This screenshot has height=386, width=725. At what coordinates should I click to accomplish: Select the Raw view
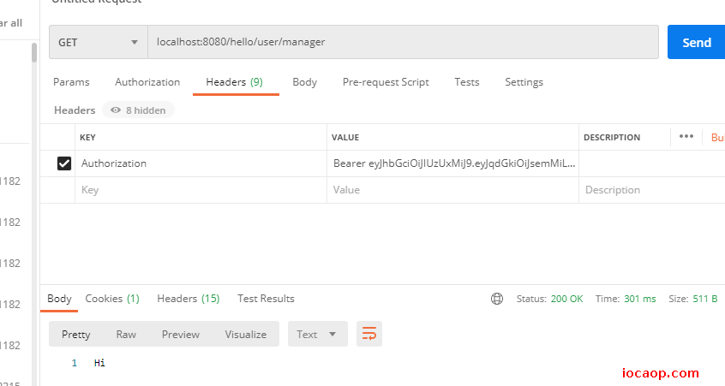(x=126, y=335)
